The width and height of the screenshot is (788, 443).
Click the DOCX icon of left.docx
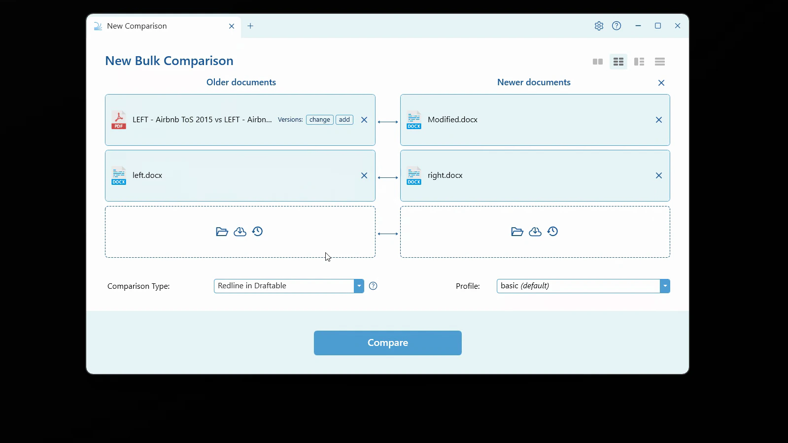(119, 175)
